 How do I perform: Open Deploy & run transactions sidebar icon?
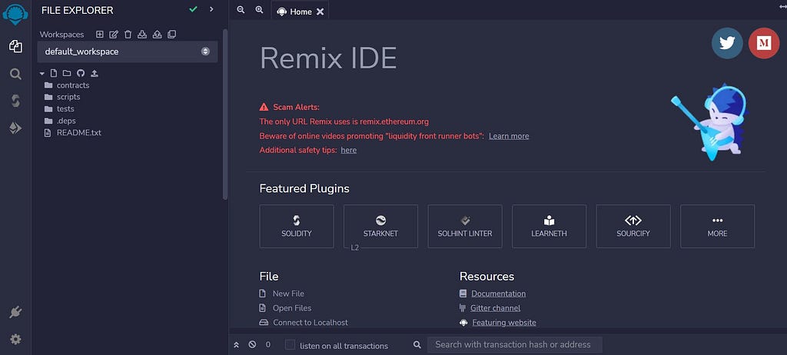[15, 128]
